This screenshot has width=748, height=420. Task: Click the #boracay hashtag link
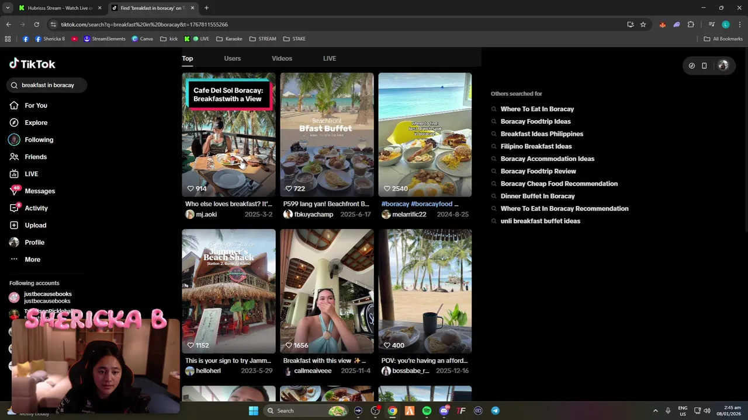tap(395, 204)
